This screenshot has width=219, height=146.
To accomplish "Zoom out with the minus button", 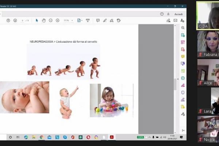I will 50,20.
